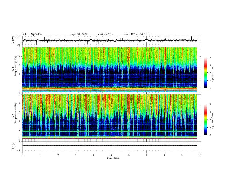Click the ch.3 black signal band
The height and width of the screenshot is (174, 225).
[x=110, y=146]
